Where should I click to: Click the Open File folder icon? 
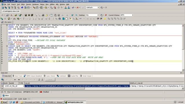(16, 15)
